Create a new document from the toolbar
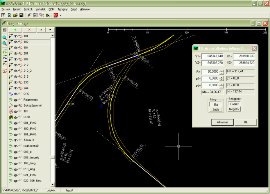Image resolution: width=270 pixels, height=194 pixels. pos(10,15)
